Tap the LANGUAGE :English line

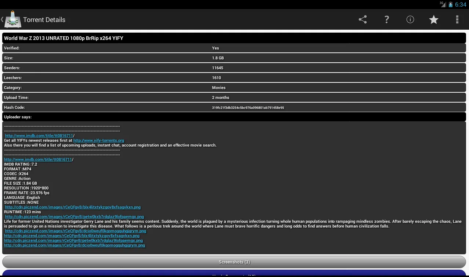(22, 197)
